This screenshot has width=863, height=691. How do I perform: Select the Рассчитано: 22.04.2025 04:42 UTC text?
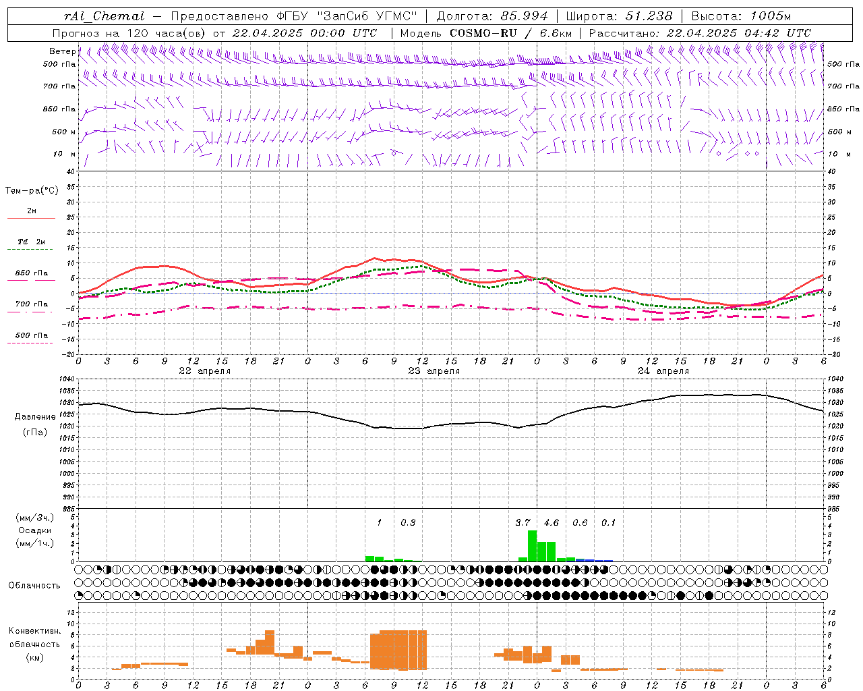[x=700, y=33]
